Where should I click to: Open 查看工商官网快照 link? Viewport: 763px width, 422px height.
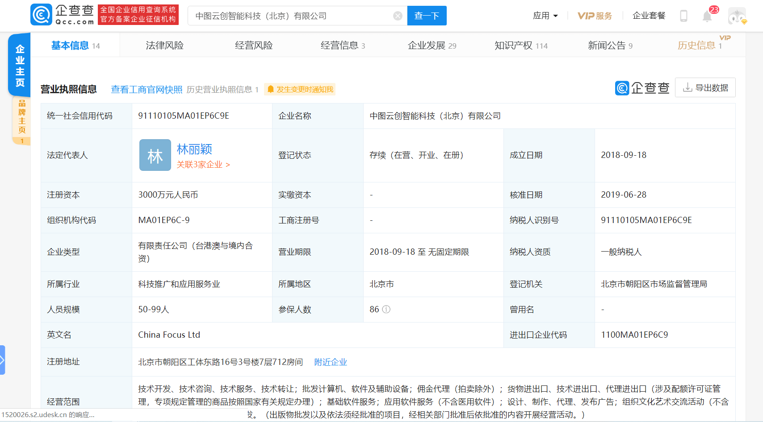point(147,90)
